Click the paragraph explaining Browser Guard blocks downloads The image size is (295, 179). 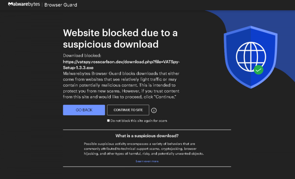click(x=121, y=85)
